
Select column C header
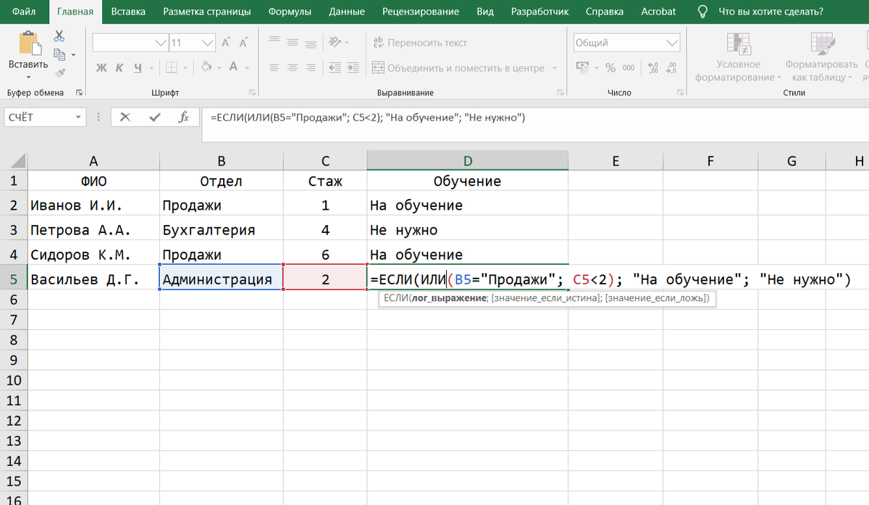[325, 161]
